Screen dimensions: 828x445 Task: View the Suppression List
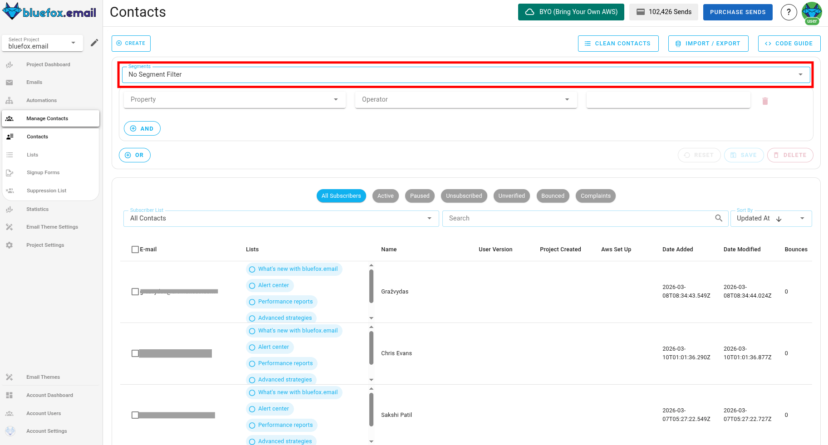tap(46, 191)
